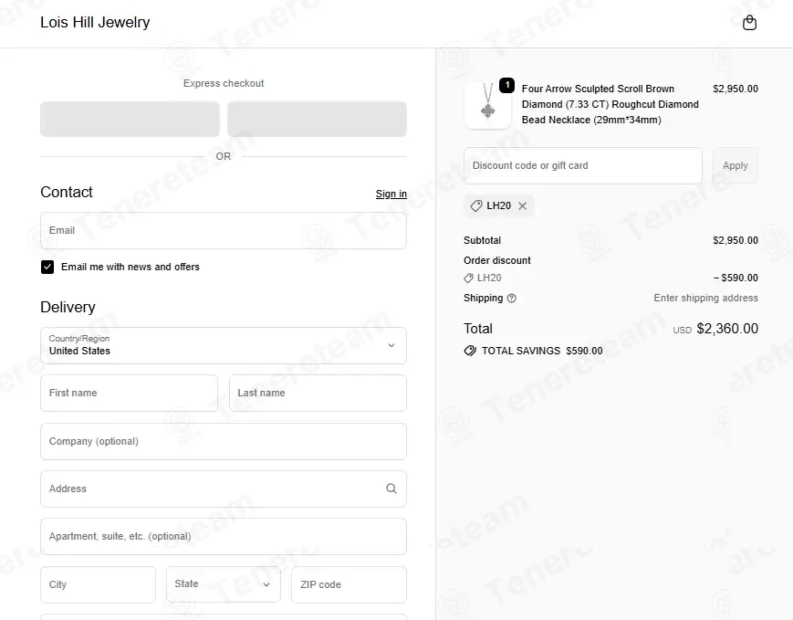Image resolution: width=793 pixels, height=620 pixels.
Task: Remove the LH20 discount code tag
Action: (x=522, y=206)
